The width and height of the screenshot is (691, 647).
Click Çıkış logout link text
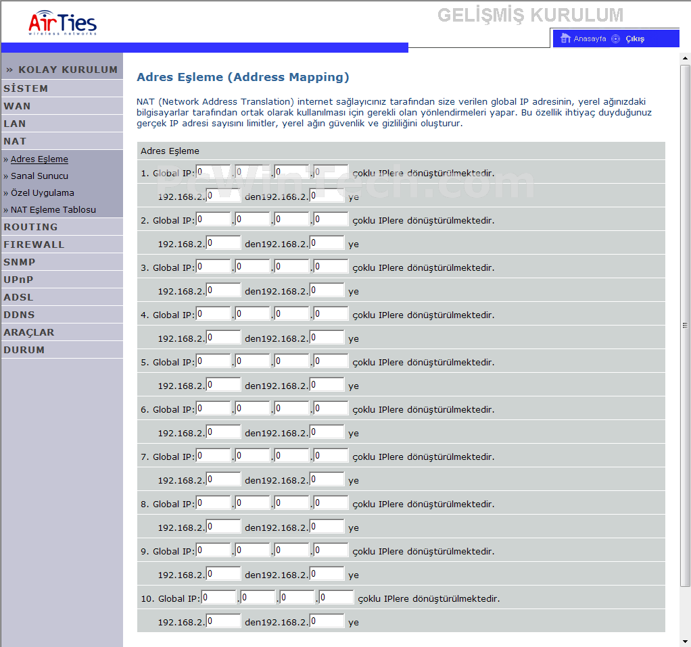pyautogui.click(x=635, y=38)
